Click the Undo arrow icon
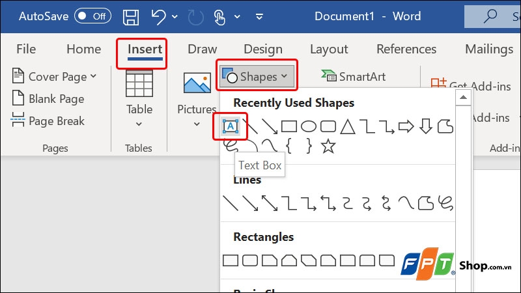The image size is (521, 293). [158, 16]
